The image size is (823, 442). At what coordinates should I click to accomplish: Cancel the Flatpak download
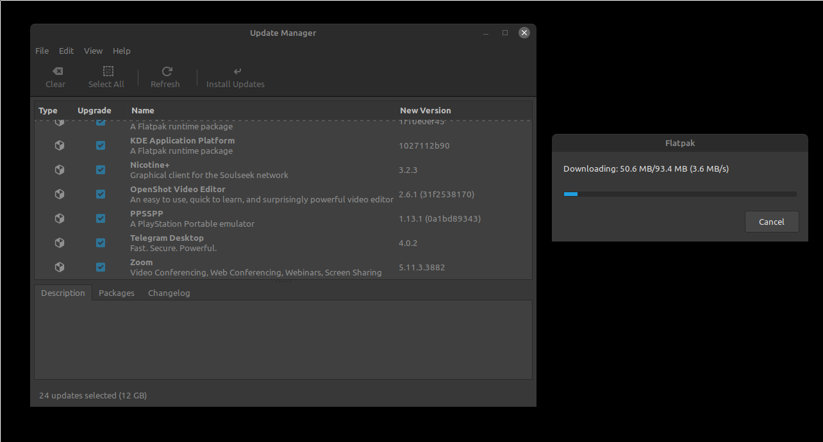tap(771, 222)
